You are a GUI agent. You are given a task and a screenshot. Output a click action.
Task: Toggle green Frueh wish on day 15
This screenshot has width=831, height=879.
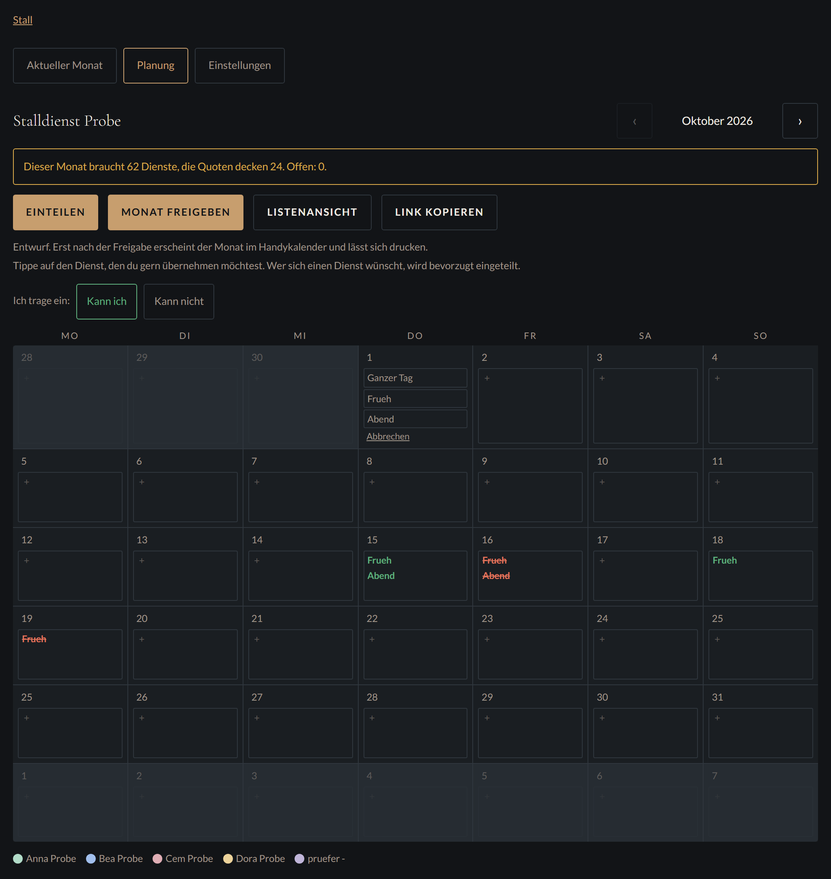(379, 560)
